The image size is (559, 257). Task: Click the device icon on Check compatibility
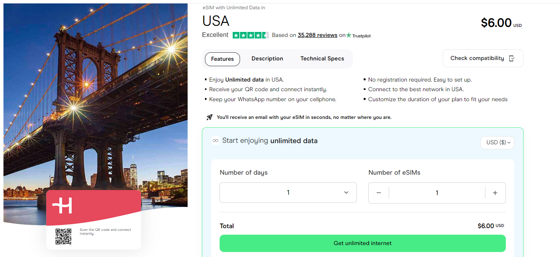[x=512, y=58]
